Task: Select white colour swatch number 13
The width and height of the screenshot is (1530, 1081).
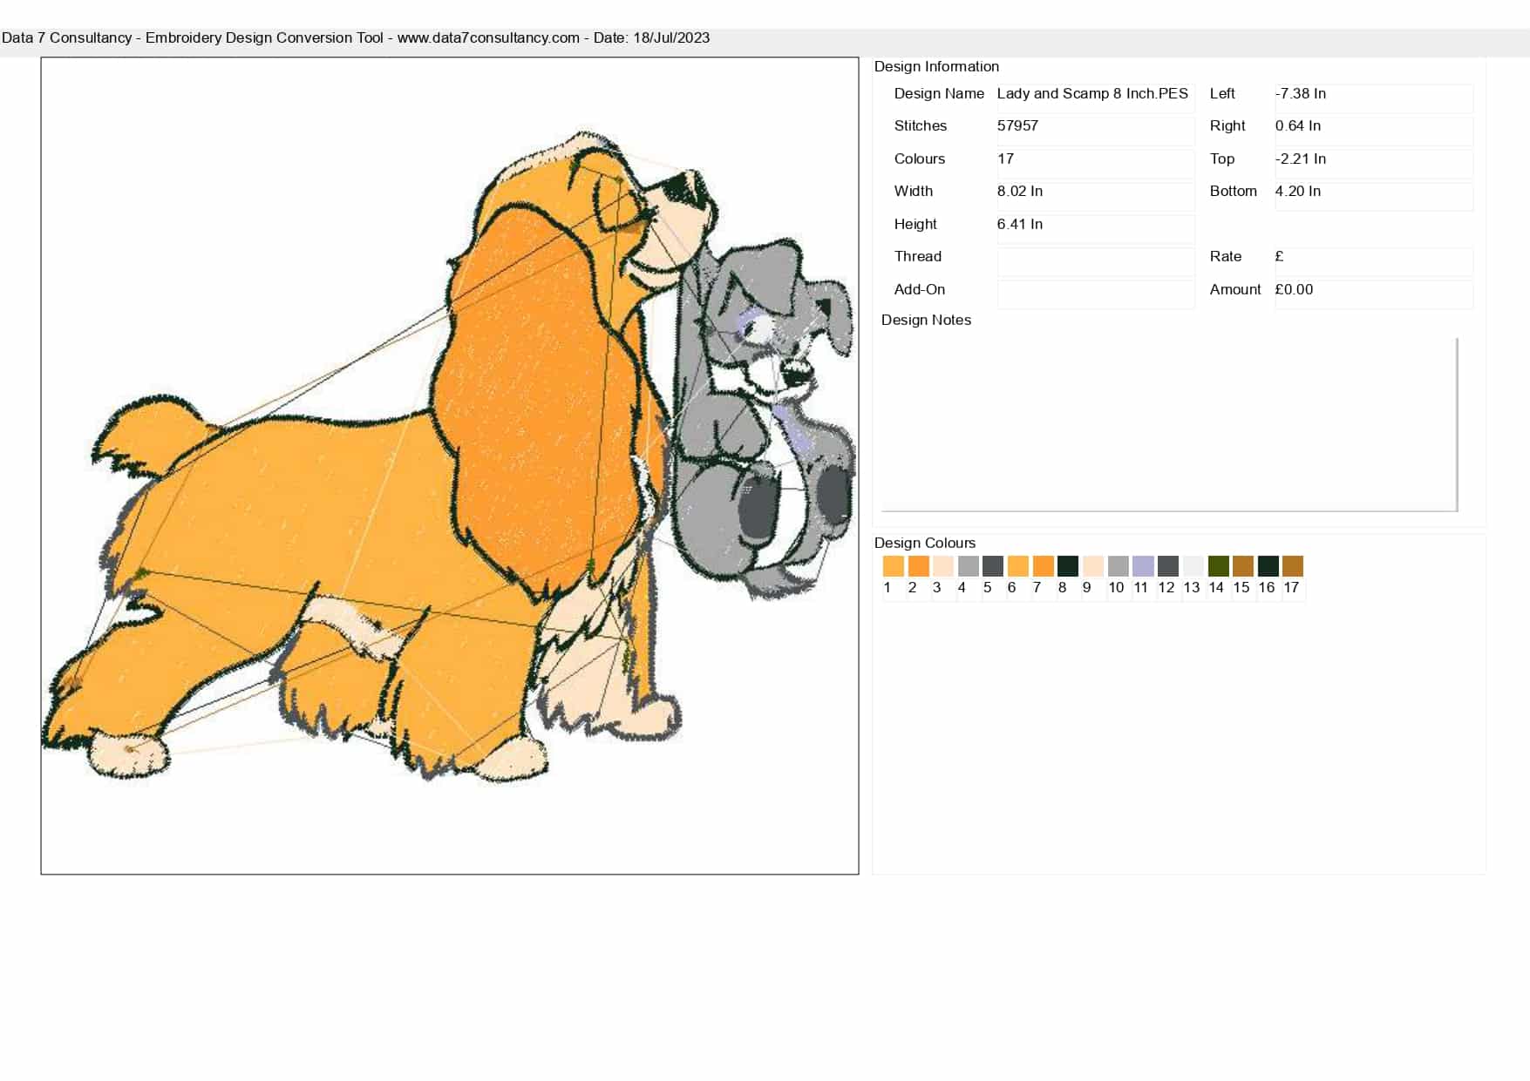Action: (x=1193, y=566)
